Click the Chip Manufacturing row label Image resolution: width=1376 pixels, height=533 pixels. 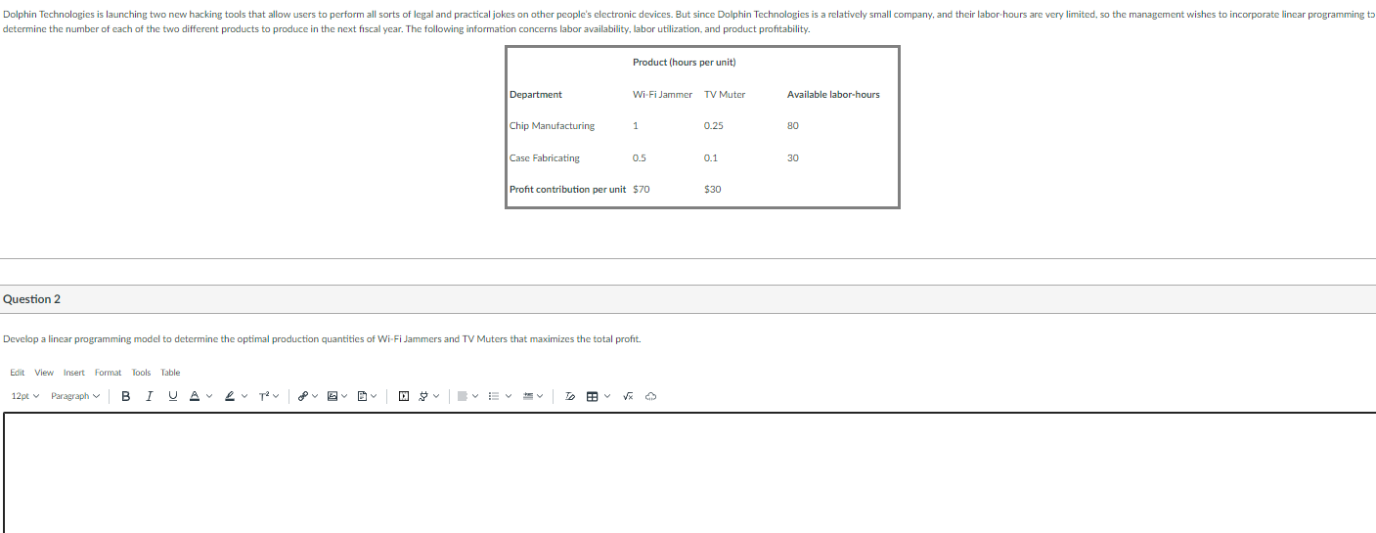553,126
